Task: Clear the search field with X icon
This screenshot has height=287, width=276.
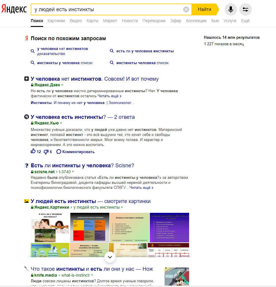Action: 186,9
